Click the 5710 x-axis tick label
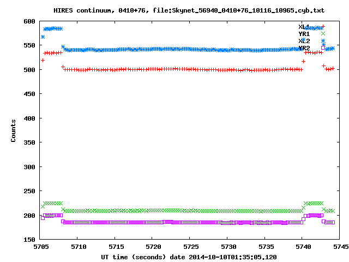349x262 pixels. [x=79, y=247]
